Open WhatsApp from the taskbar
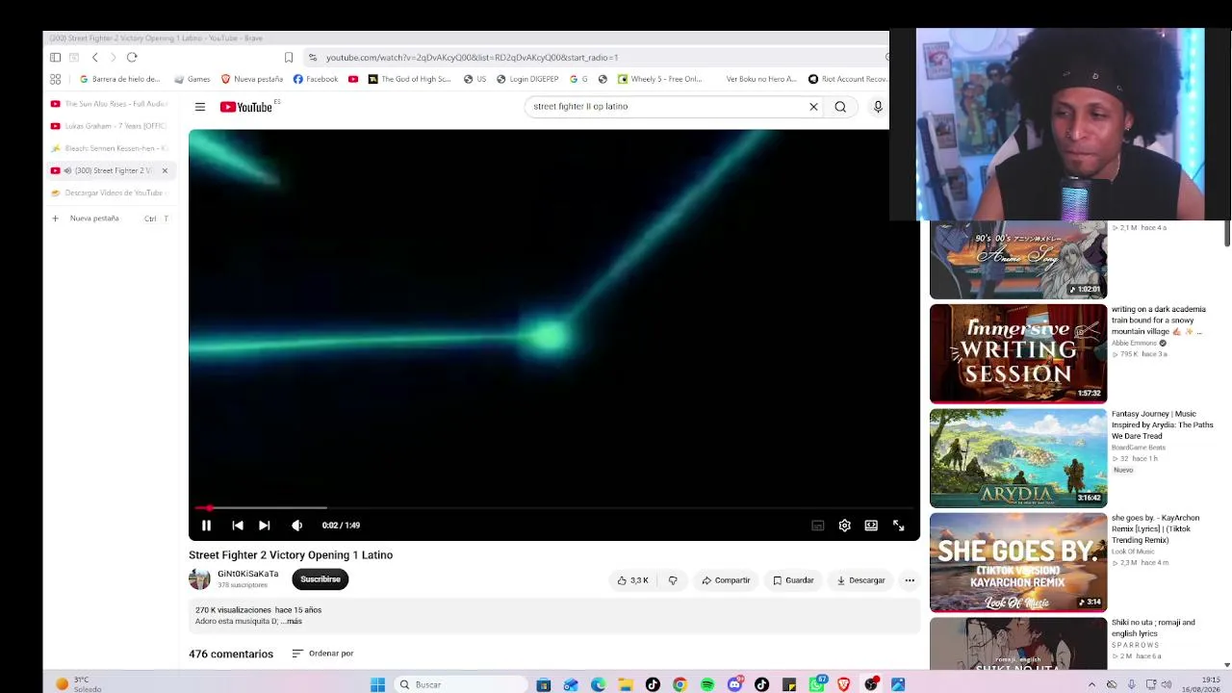 [x=817, y=684]
